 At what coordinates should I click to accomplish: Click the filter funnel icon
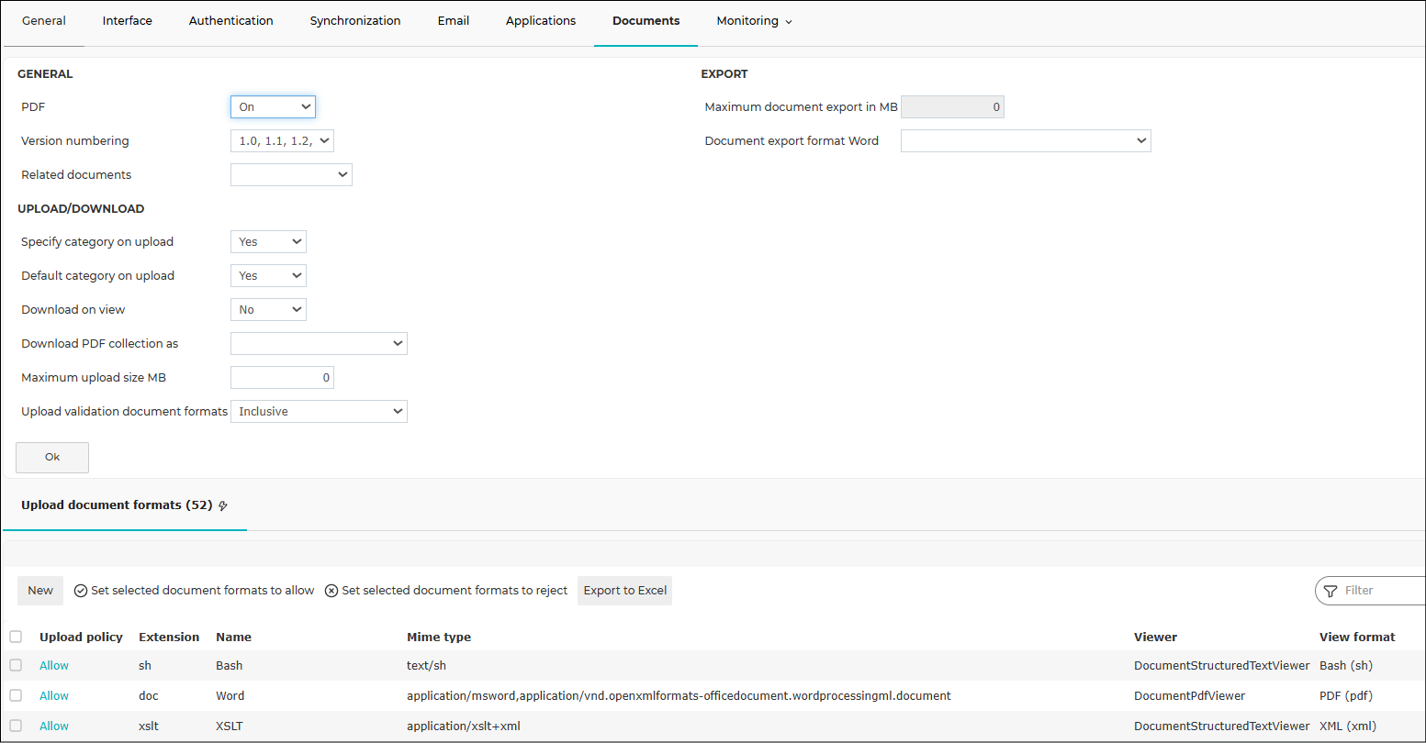(1331, 591)
